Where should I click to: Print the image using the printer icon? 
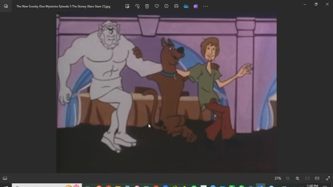tap(176, 6)
